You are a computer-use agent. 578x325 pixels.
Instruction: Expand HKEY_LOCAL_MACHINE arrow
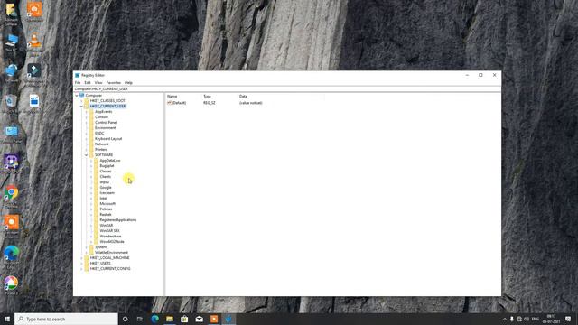pyautogui.click(x=81, y=258)
